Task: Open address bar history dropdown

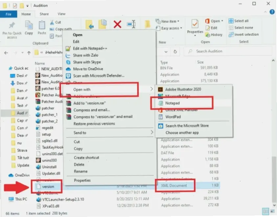Action: [x=166, y=52]
